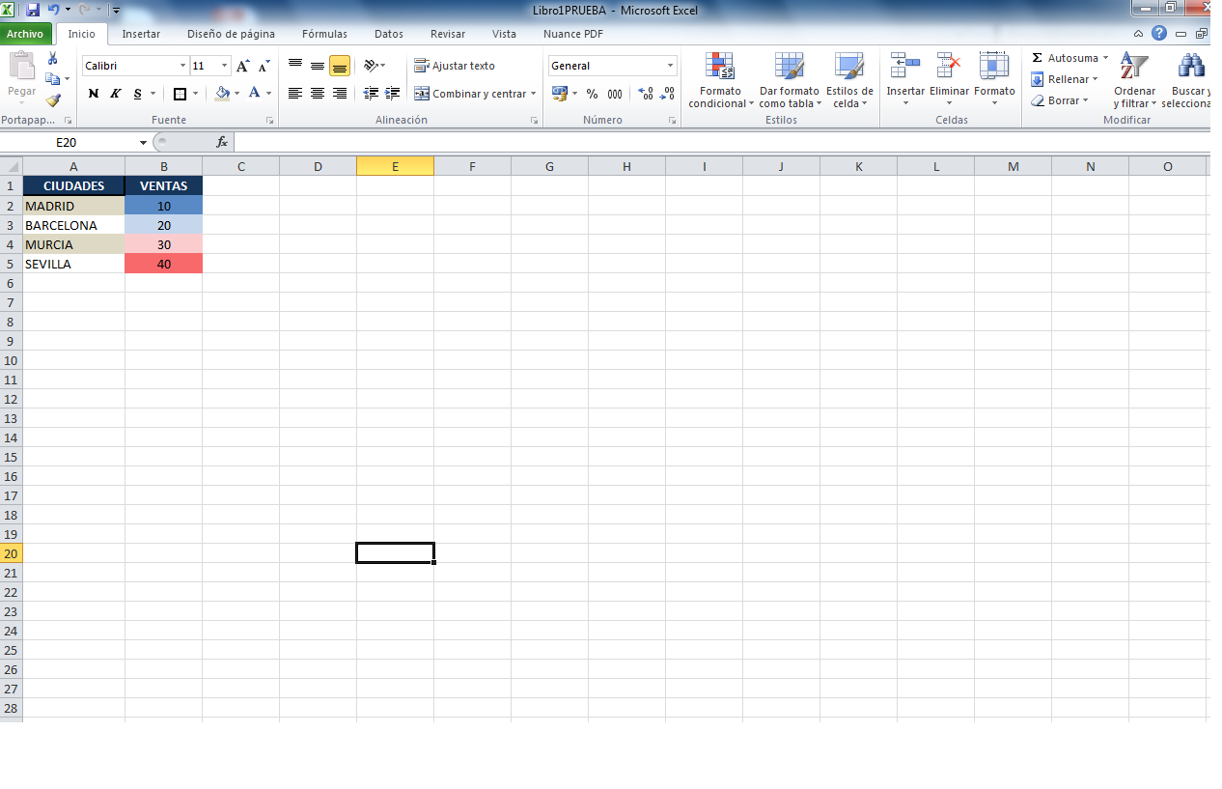Open the Formato cells menu
This screenshot has width=1222, height=789.
[x=994, y=81]
